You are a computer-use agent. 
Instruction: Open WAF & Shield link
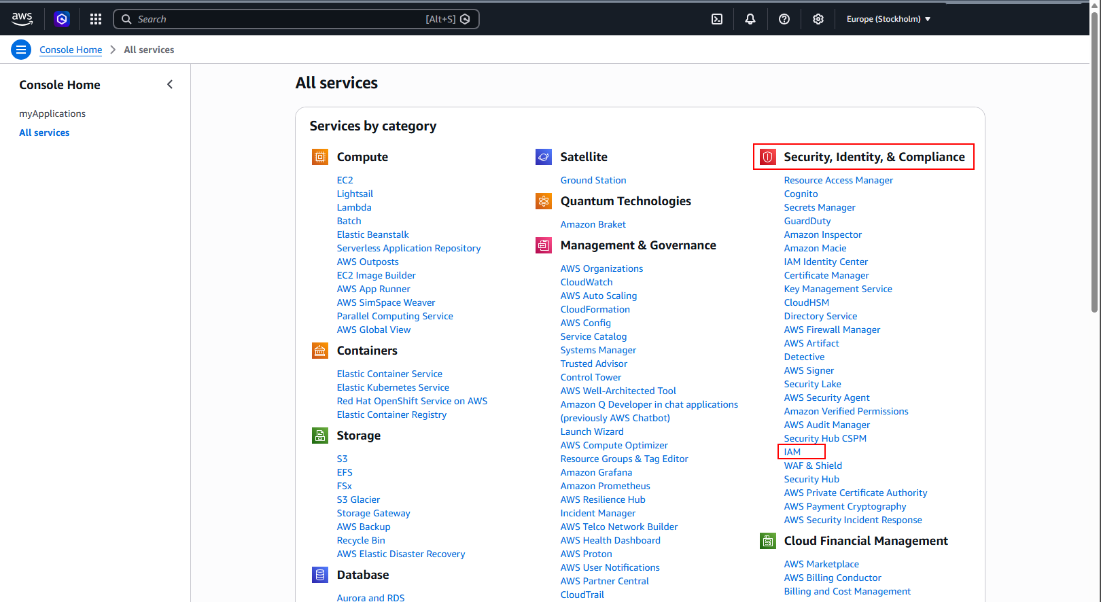tap(813, 465)
